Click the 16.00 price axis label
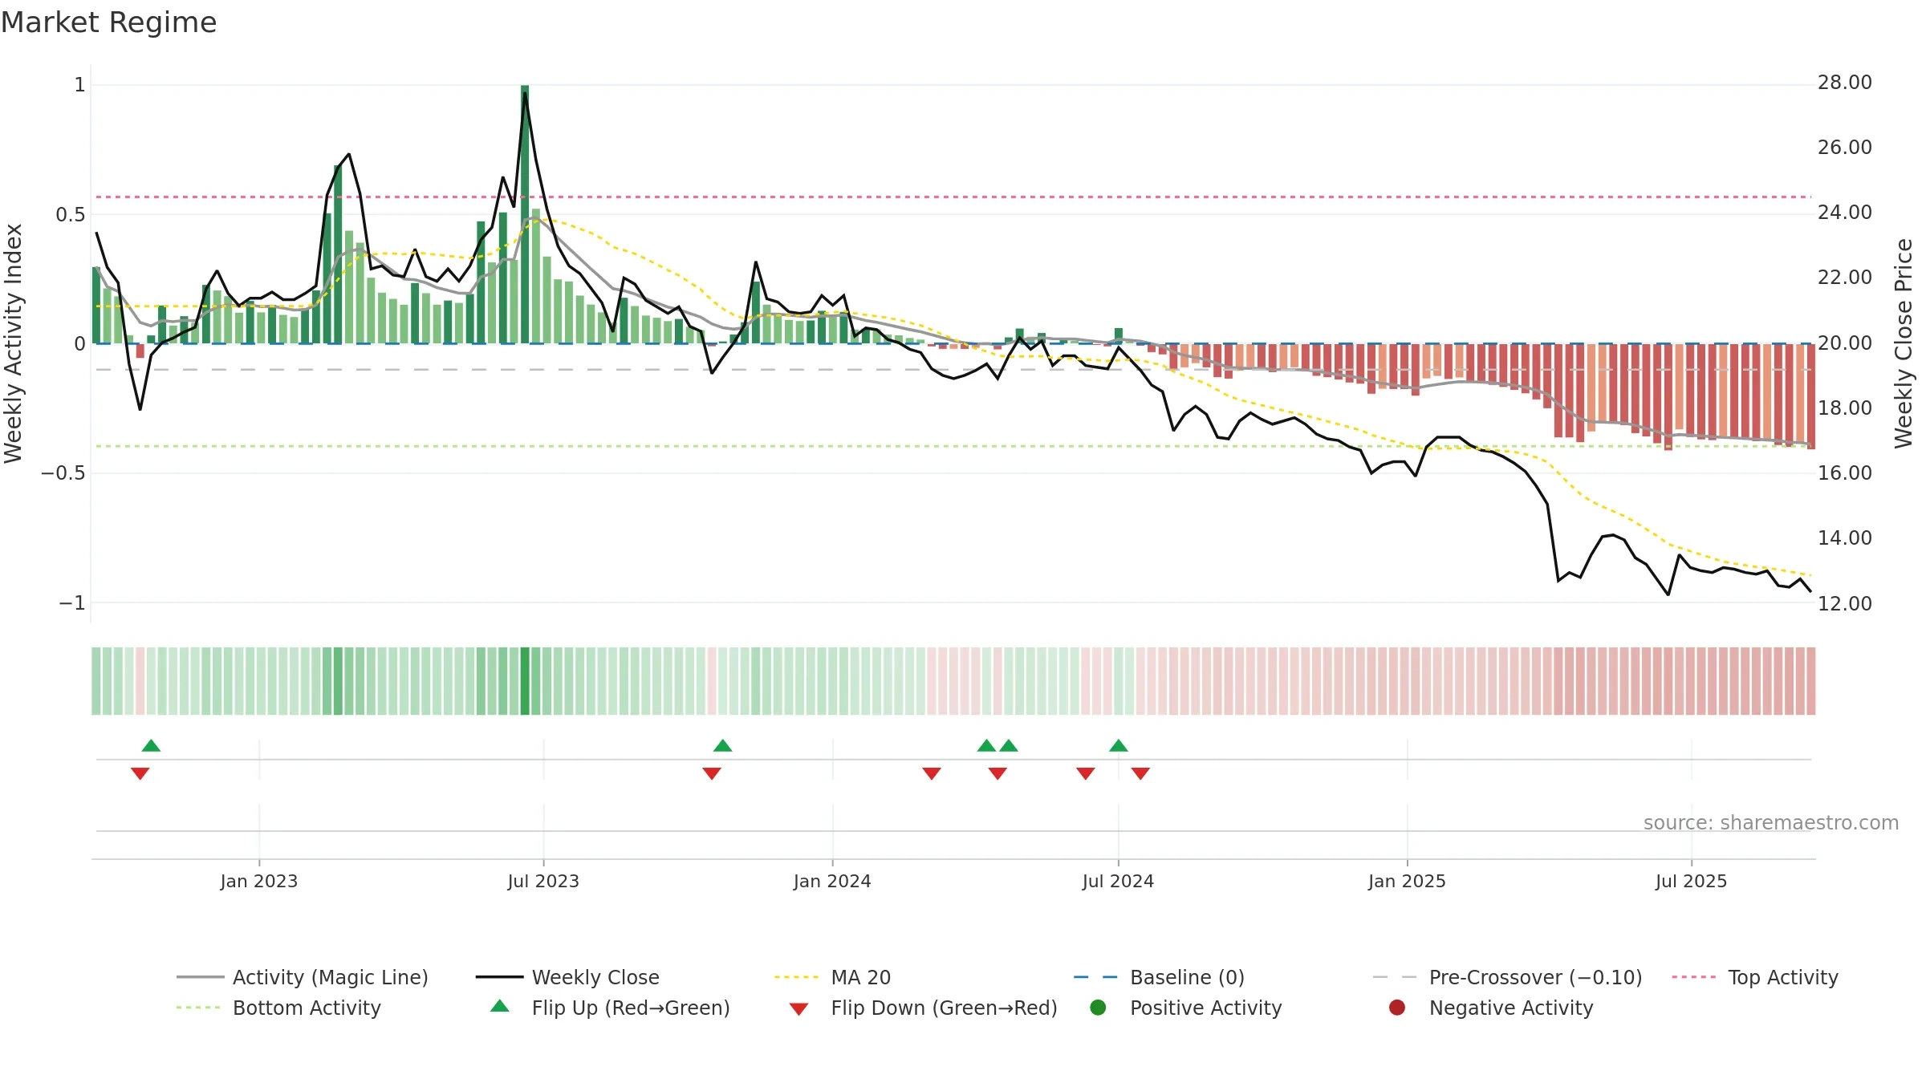 coord(1844,473)
